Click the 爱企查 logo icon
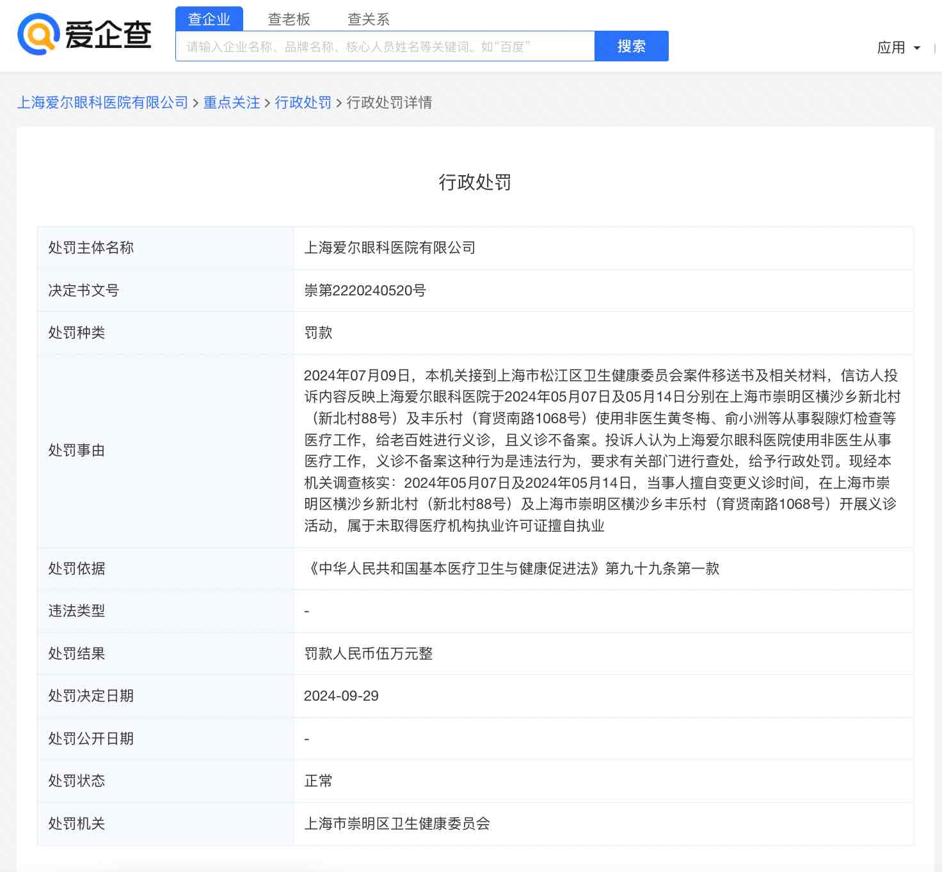 point(38,35)
